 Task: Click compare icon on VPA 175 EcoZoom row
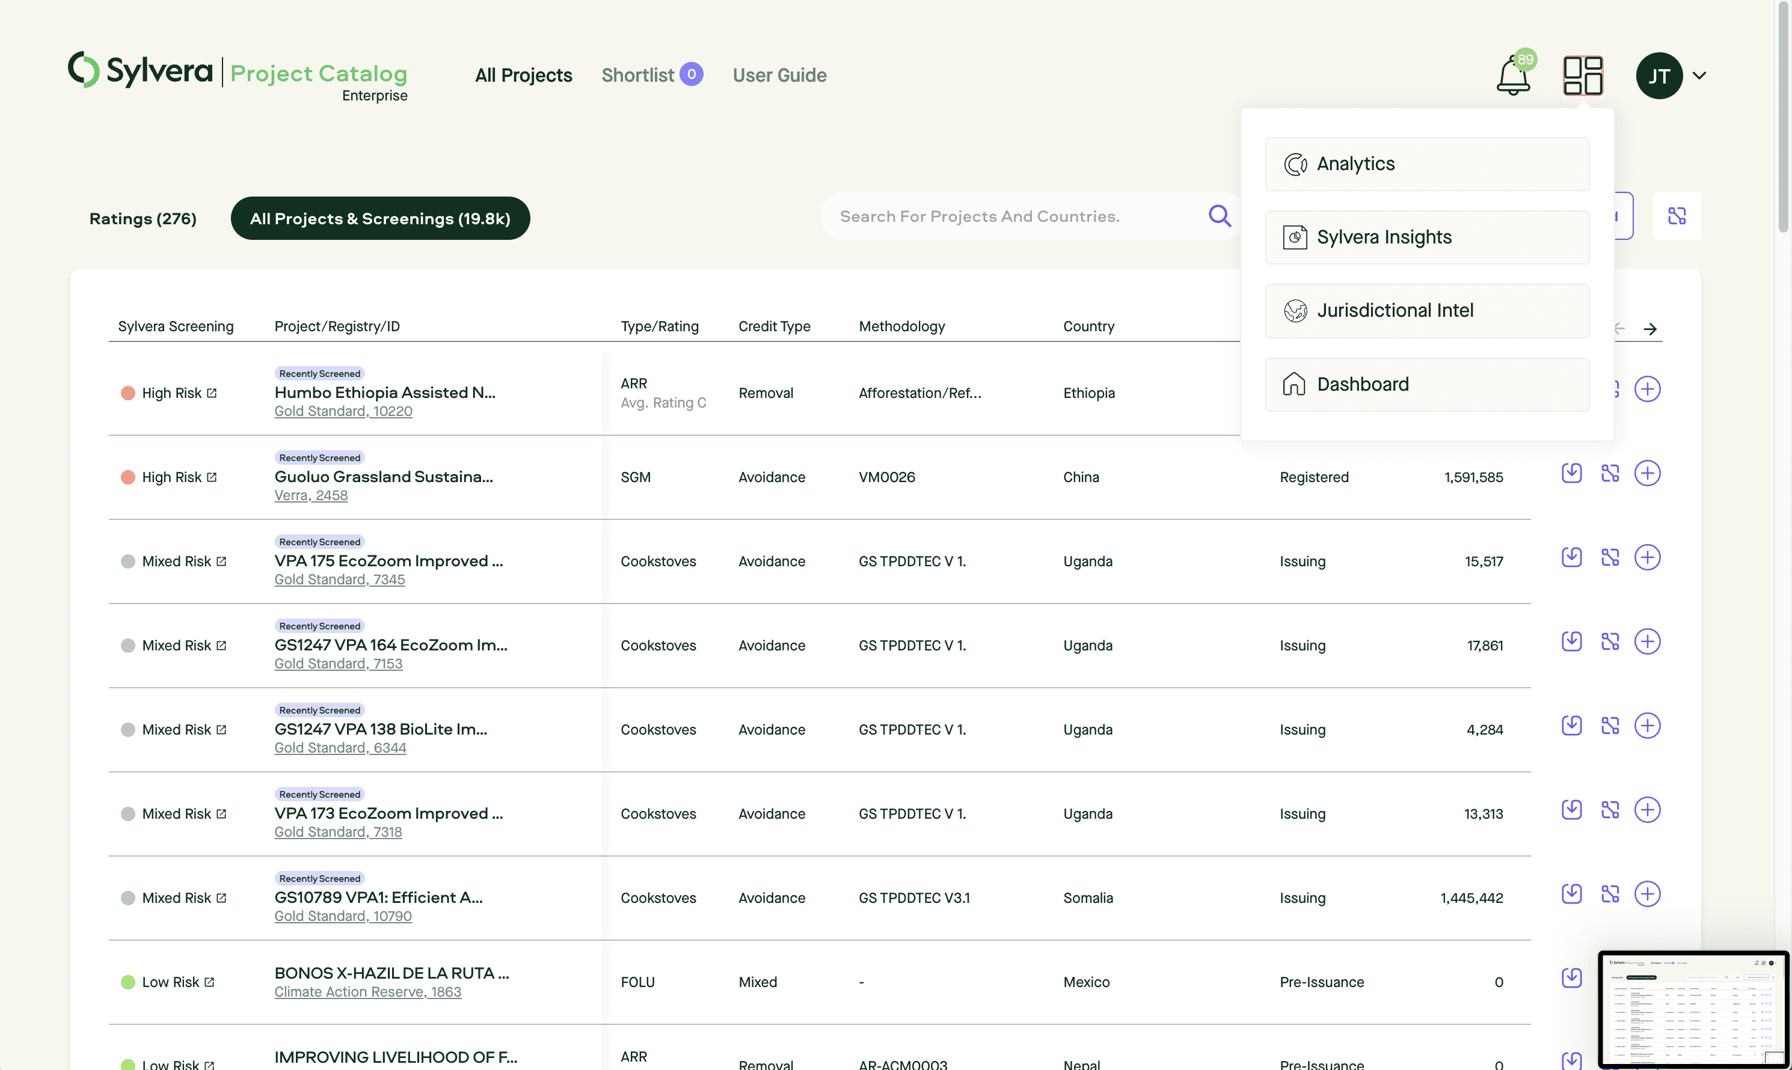pyautogui.click(x=1610, y=557)
